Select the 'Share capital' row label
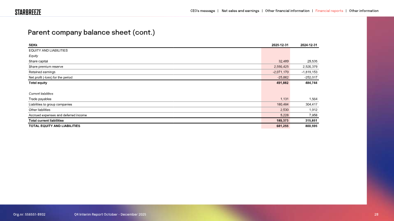 (x=38, y=61)
